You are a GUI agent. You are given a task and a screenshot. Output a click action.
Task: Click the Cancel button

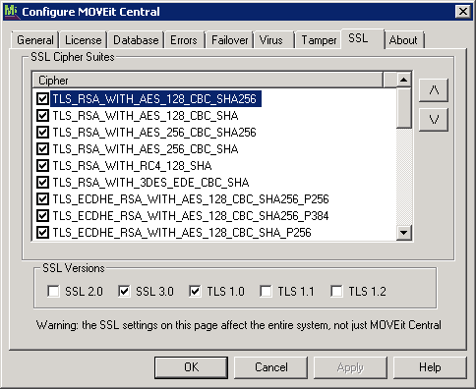point(271,367)
